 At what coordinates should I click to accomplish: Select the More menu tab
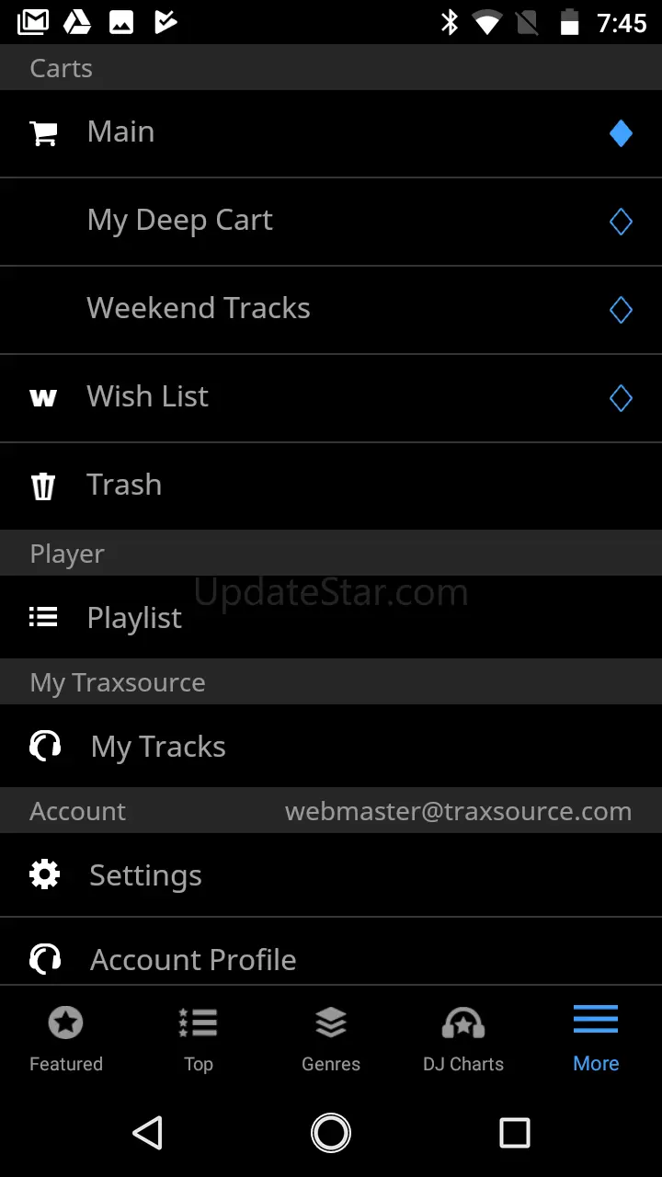[596, 1037]
